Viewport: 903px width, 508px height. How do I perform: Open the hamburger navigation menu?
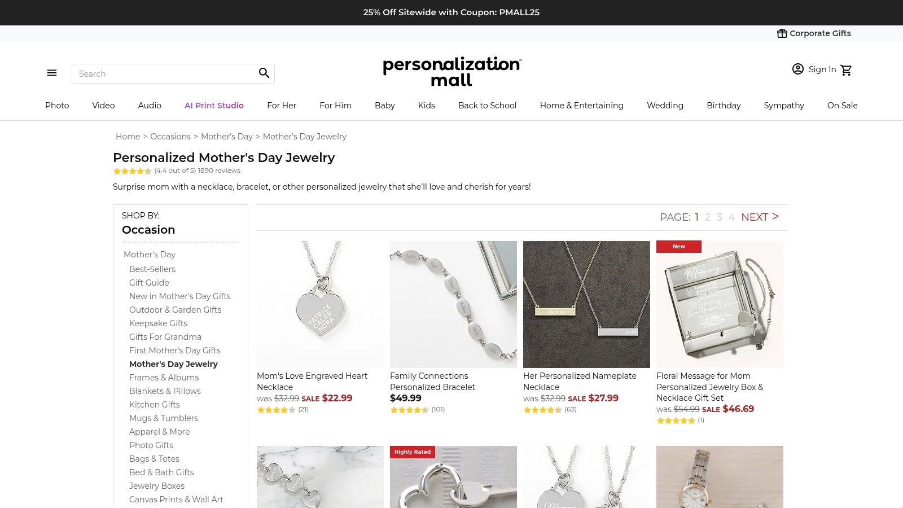(x=52, y=73)
